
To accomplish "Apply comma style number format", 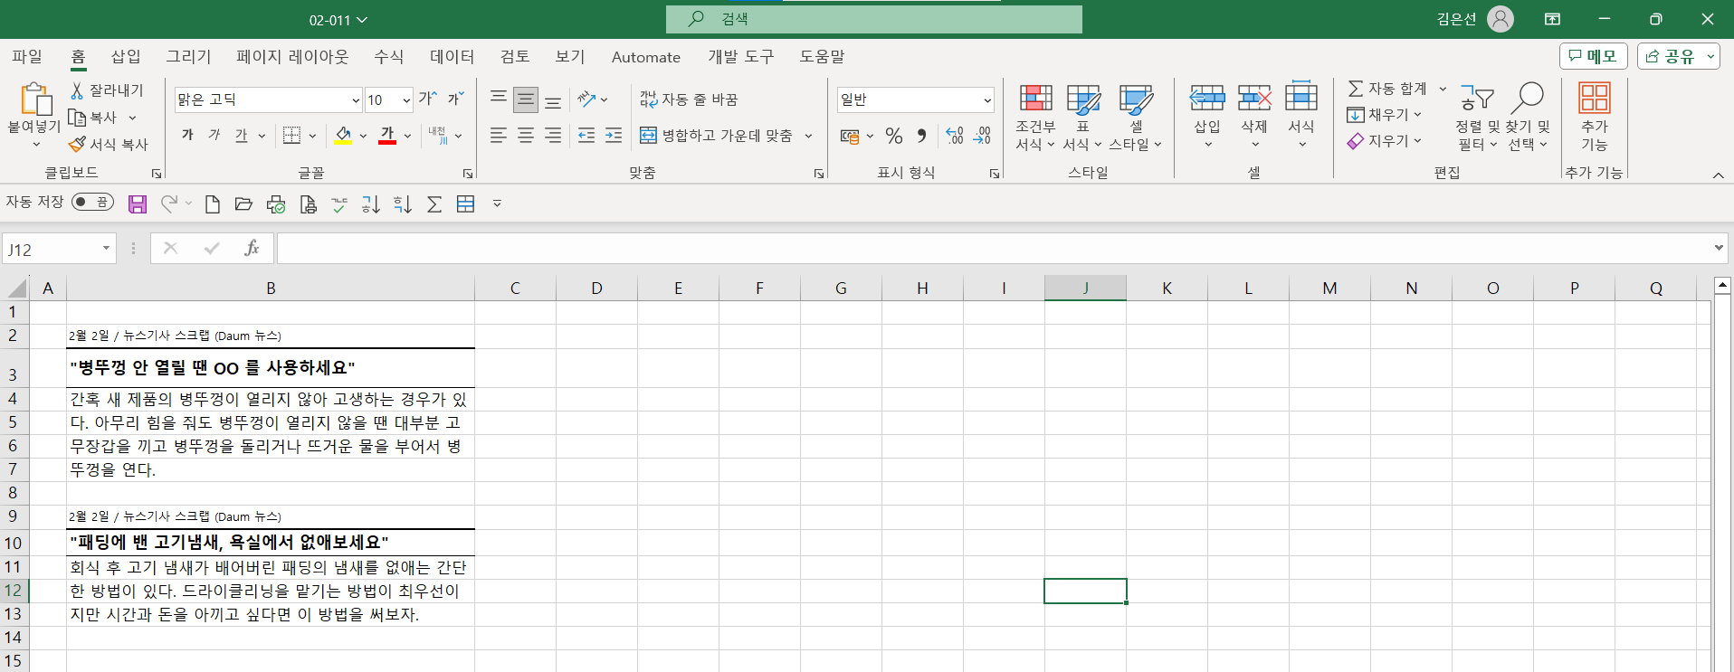I will (921, 136).
